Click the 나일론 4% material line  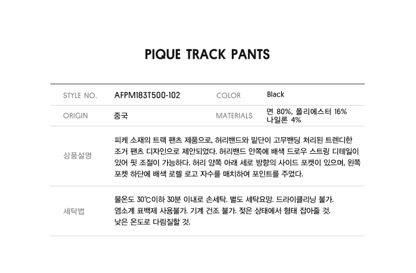[x=284, y=120]
